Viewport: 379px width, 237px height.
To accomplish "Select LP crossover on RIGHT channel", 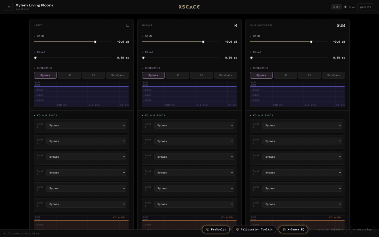I will click(202, 75).
